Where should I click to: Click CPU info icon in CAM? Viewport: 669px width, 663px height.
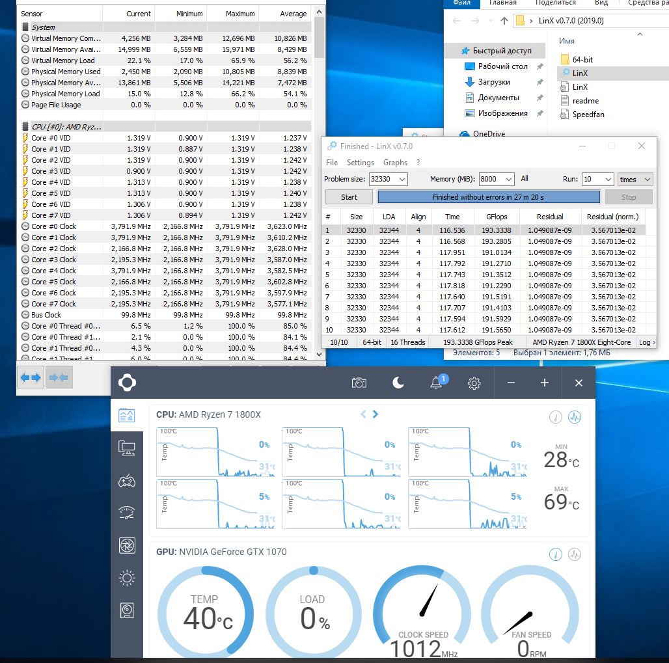point(556,417)
